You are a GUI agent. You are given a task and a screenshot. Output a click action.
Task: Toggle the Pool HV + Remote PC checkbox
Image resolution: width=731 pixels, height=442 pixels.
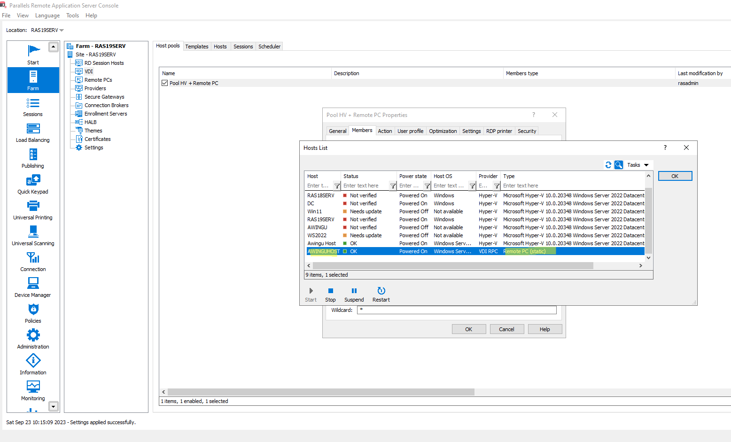(x=164, y=83)
